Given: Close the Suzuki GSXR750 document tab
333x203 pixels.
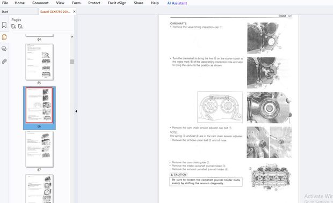Looking at the screenshot, I should tap(74, 12).
